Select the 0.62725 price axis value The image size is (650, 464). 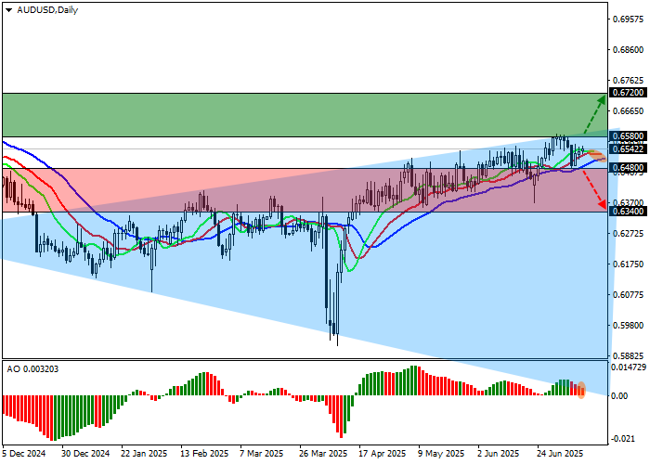point(629,234)
